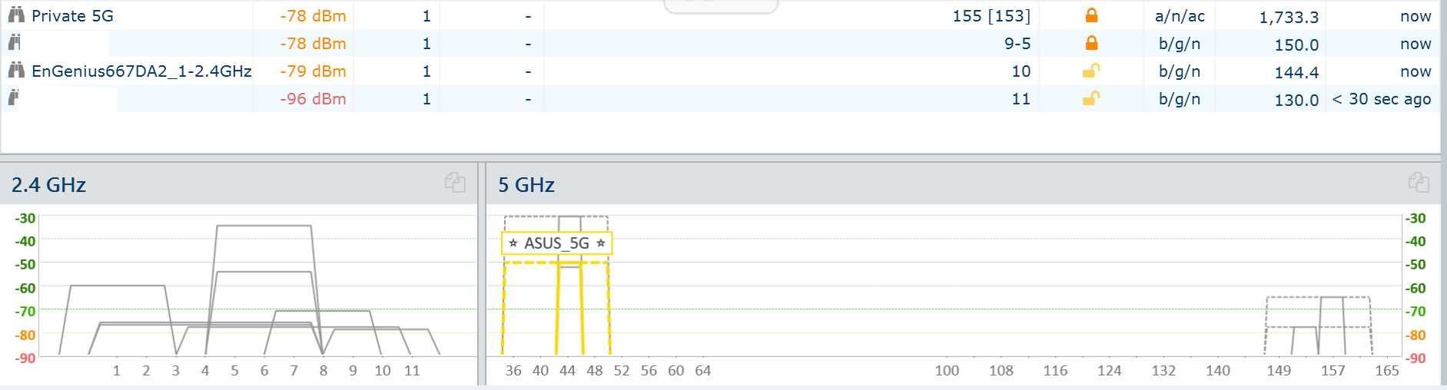Copy the 2.4 GHz graph using its copy icon
Image resolution: width=1447 pixels, height=390 pixels.
click(455, 183)
